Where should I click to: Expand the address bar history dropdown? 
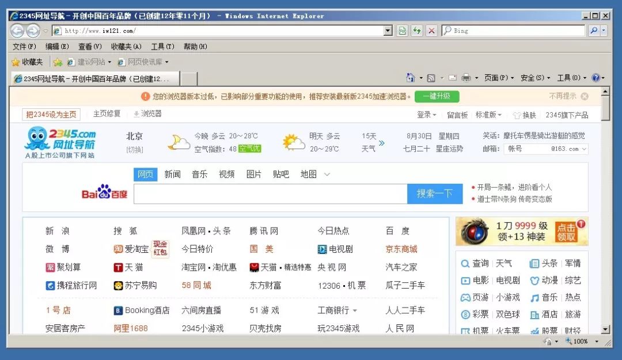[388, 31]
